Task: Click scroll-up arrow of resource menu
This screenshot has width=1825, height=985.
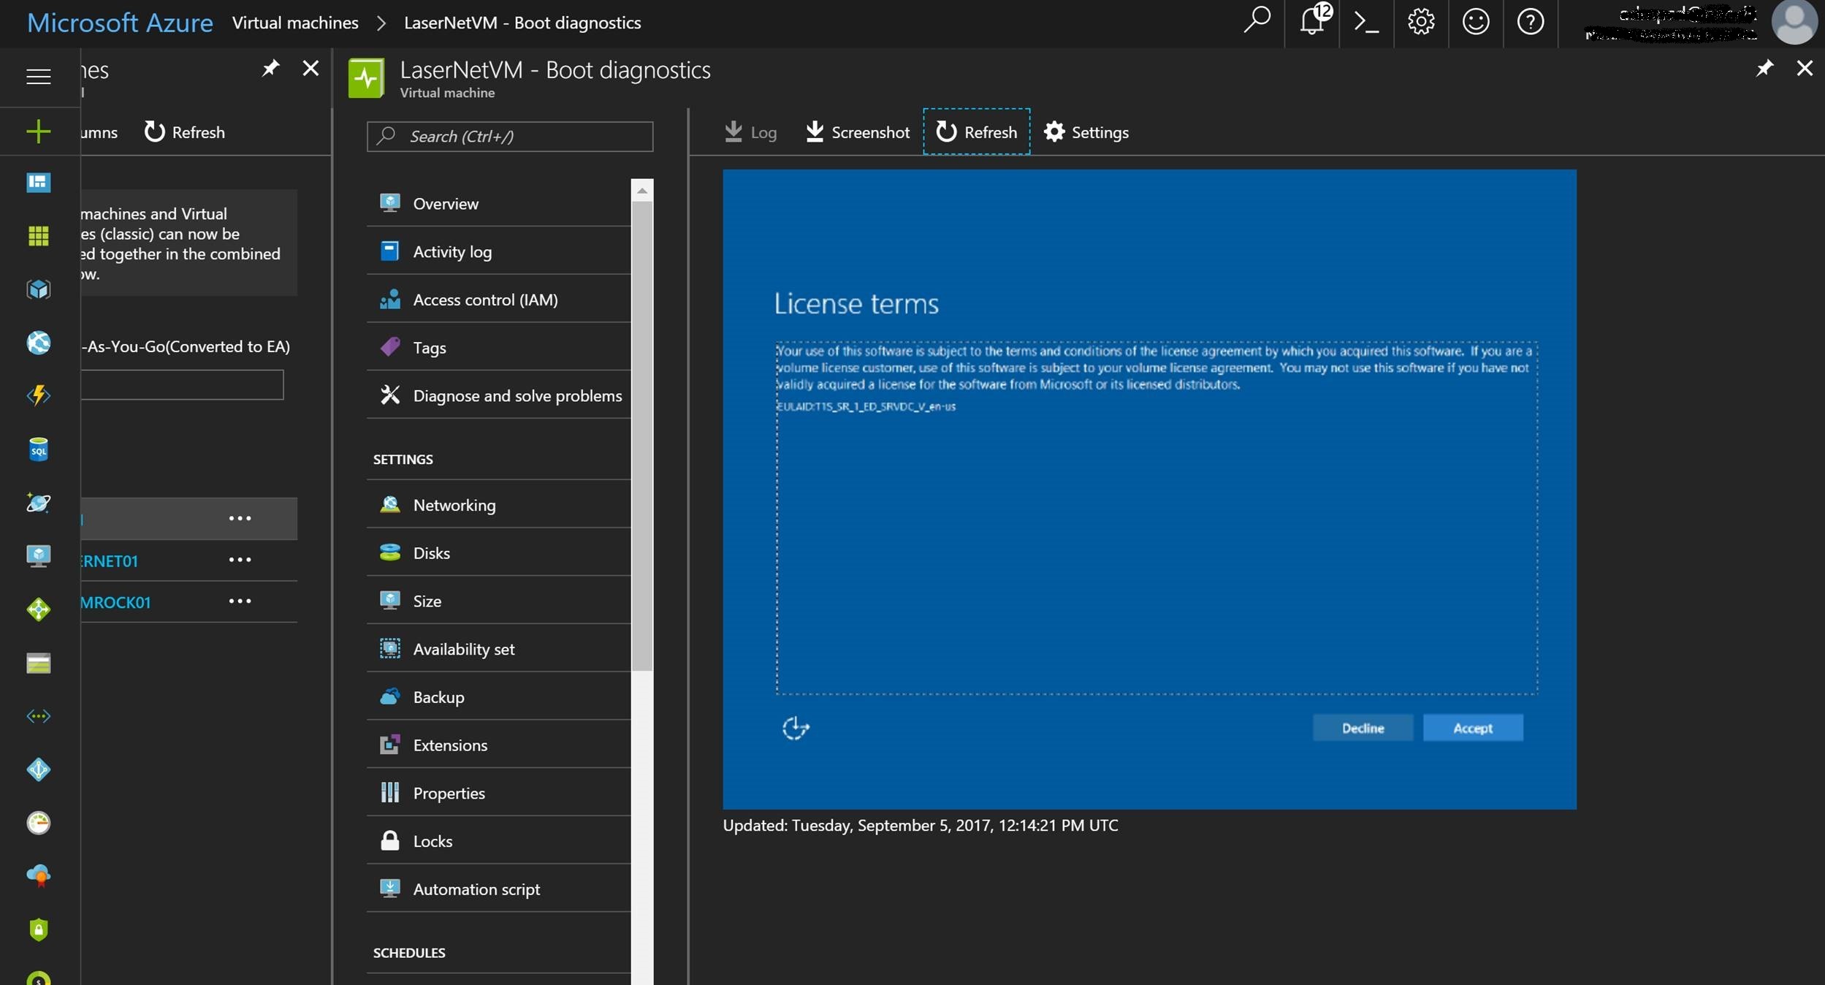Action: pyautogui.click(x=642, y=191)
